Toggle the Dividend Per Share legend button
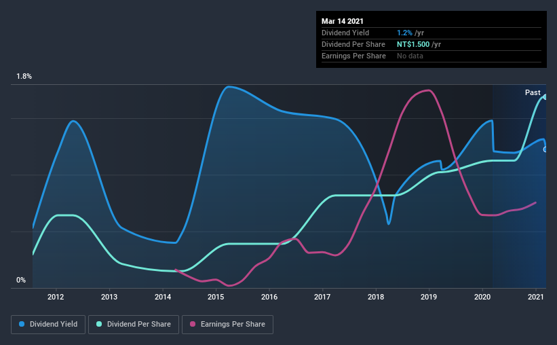 tap(134, 325)
